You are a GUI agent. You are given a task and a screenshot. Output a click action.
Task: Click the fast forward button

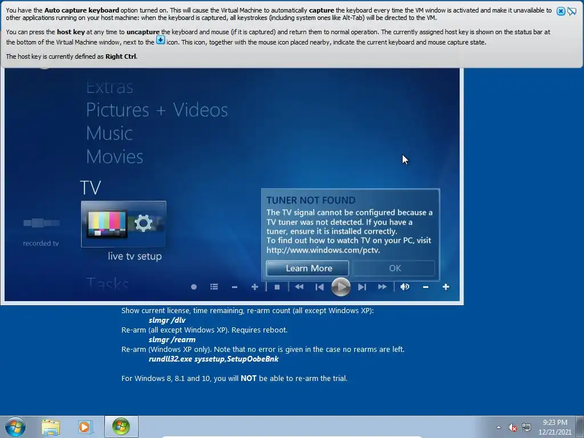(383, 287)
